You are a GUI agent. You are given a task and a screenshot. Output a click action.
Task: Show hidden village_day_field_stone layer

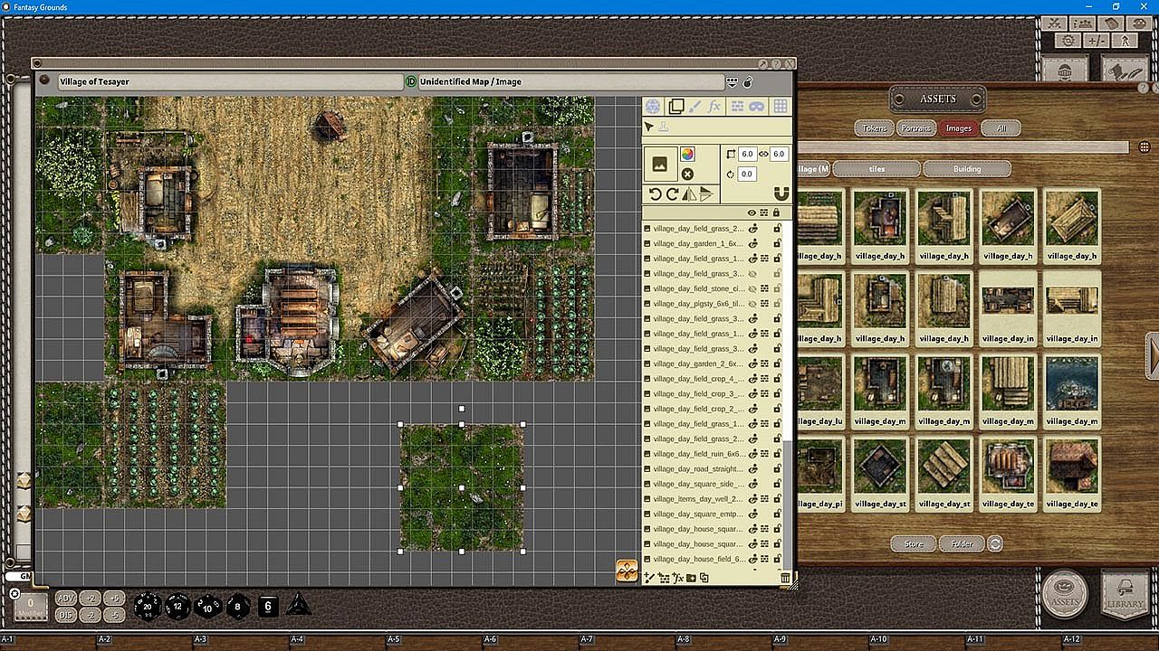click(752, 288)
